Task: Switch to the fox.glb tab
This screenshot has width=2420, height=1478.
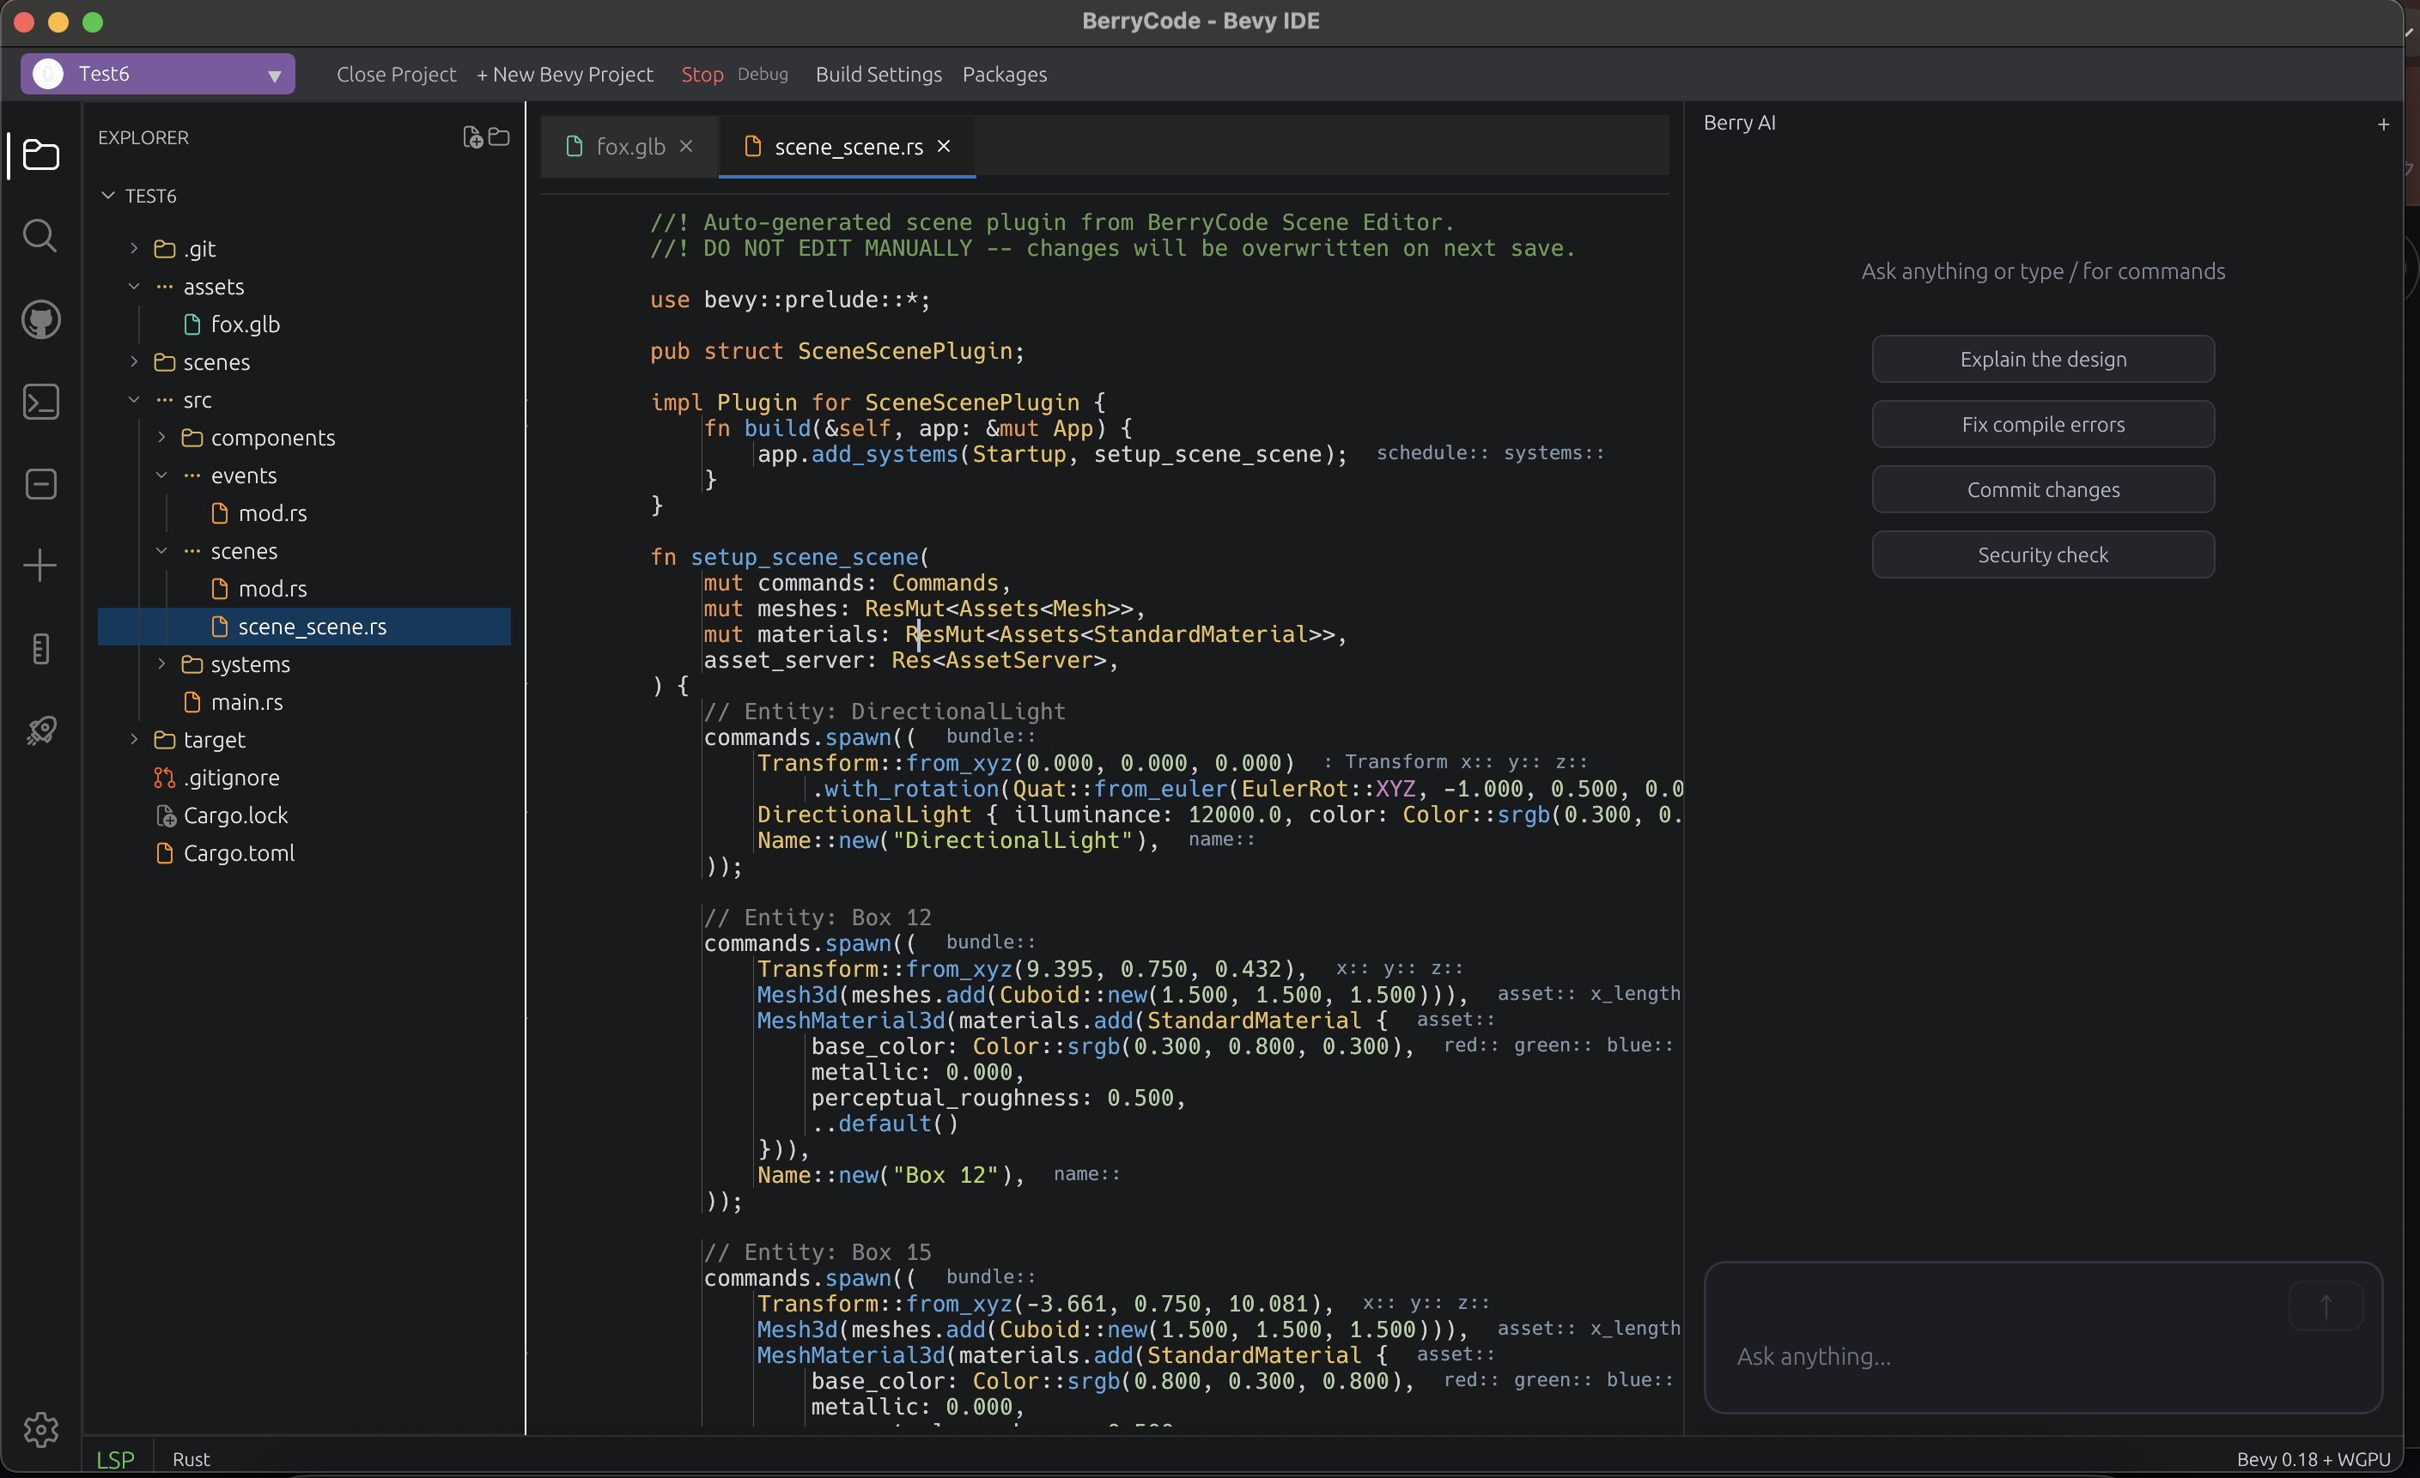Action: pos(629,146)
